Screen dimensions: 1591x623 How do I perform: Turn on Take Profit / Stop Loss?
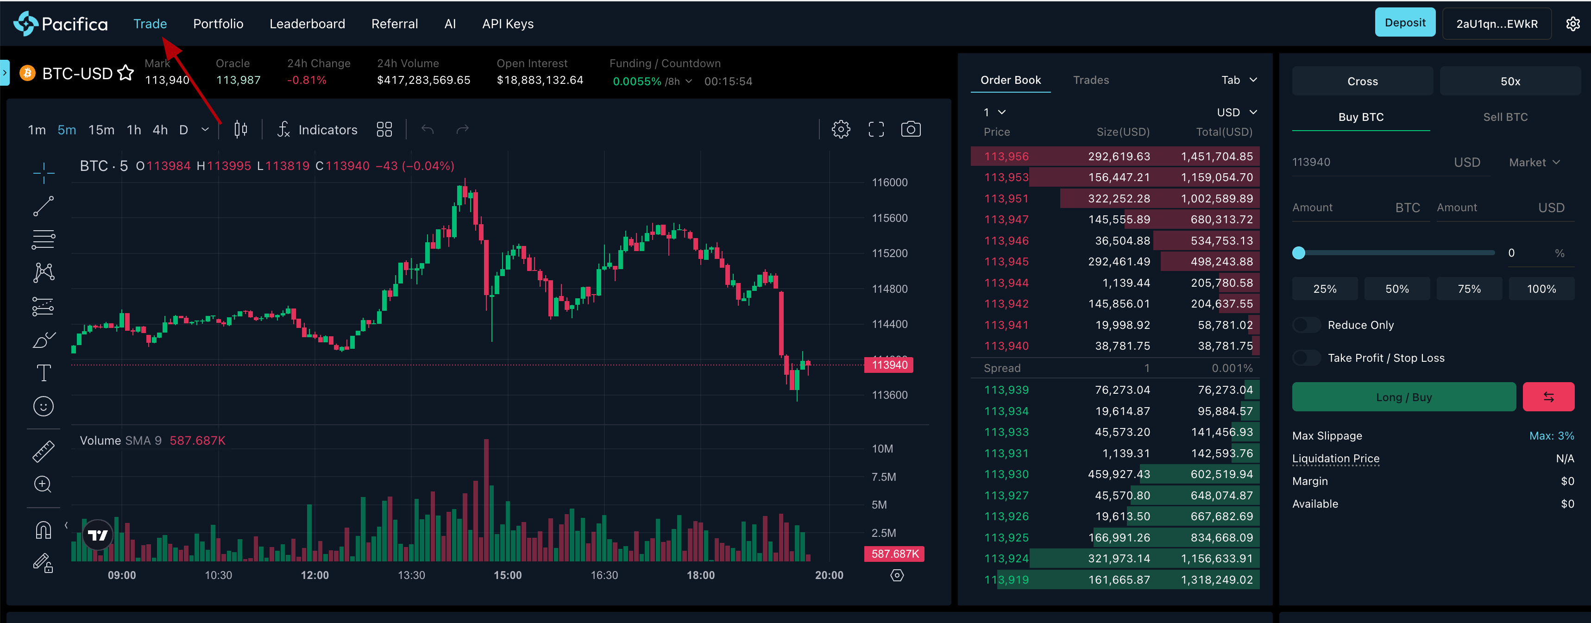[1306, 358]
